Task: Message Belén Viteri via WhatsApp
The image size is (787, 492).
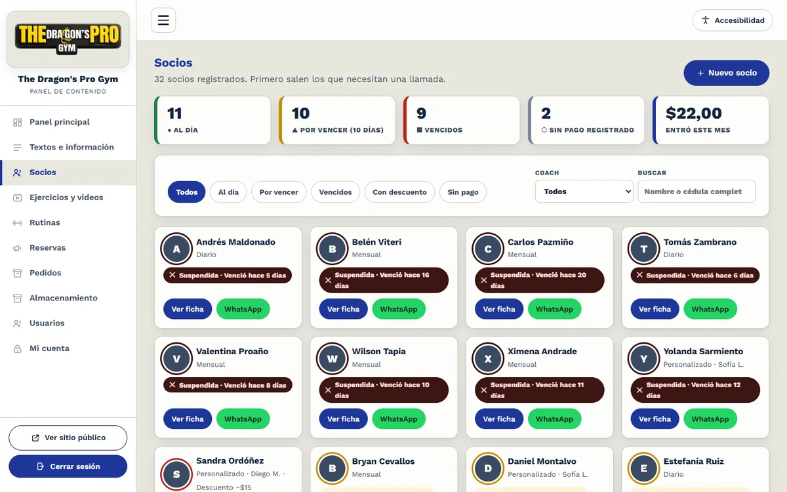Action: pos(399,310)
